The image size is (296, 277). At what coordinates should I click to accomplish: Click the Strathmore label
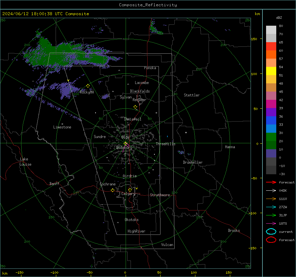pyautogui.click(x=160, y=195)
